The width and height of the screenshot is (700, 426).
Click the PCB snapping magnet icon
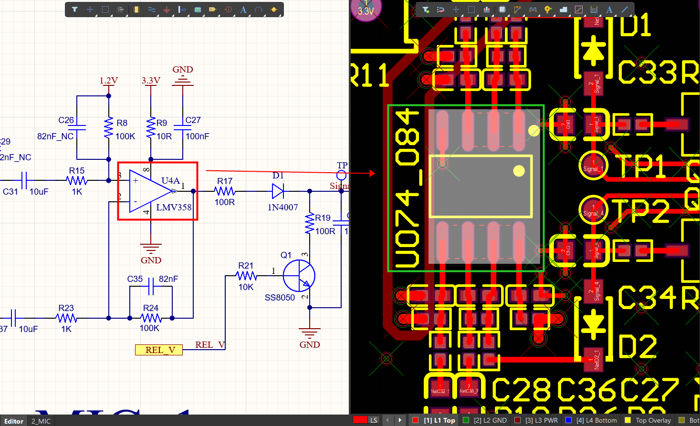click(x=440, y=10)
